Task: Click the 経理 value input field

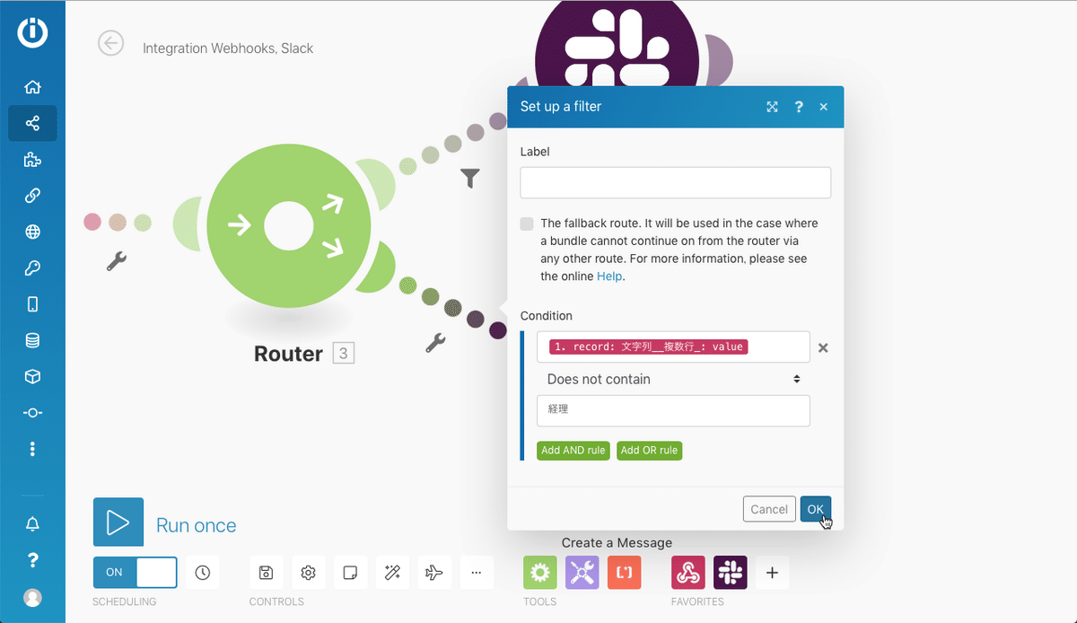Action: [x=674, y=410]
